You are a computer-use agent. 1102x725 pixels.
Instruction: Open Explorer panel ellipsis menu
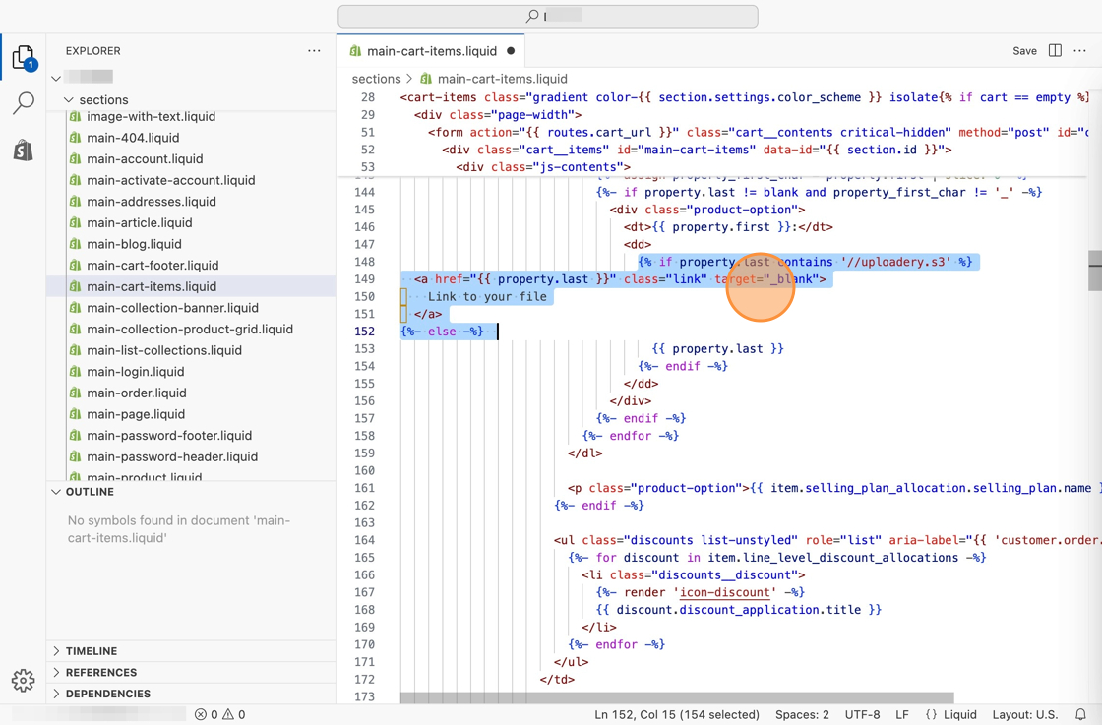point(314,51)
